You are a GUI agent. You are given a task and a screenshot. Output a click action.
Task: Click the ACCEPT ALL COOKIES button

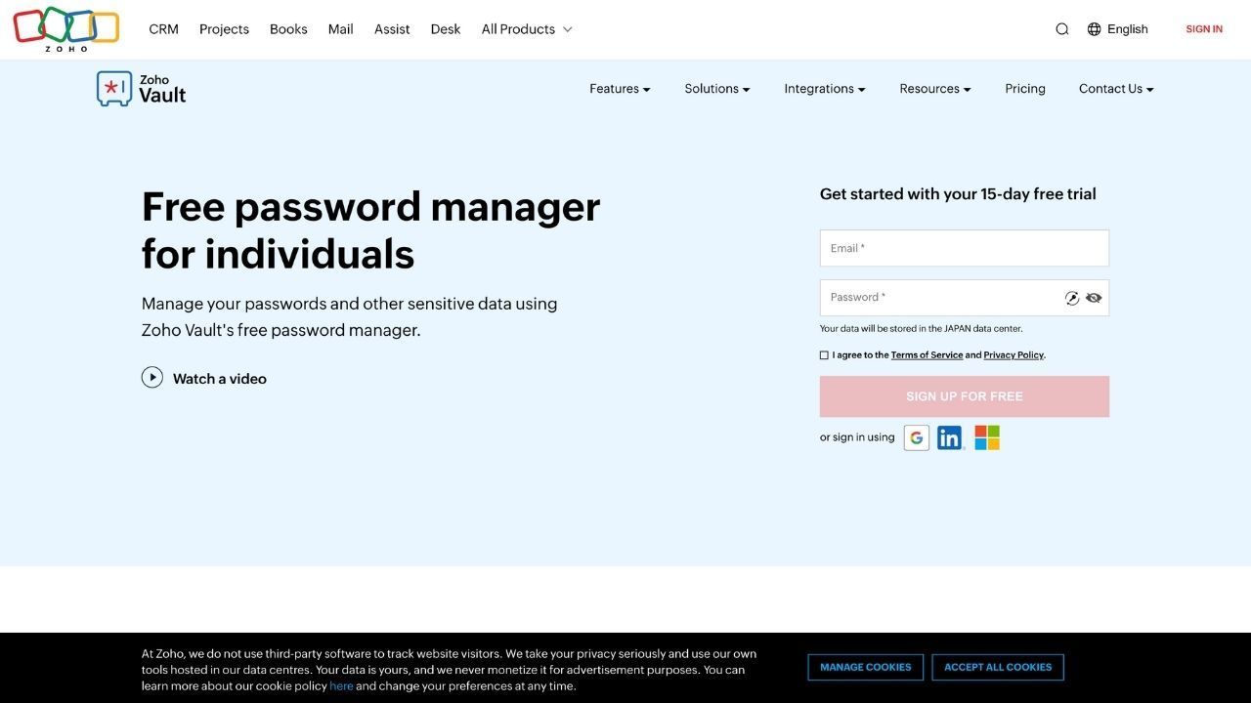[998, 667]
